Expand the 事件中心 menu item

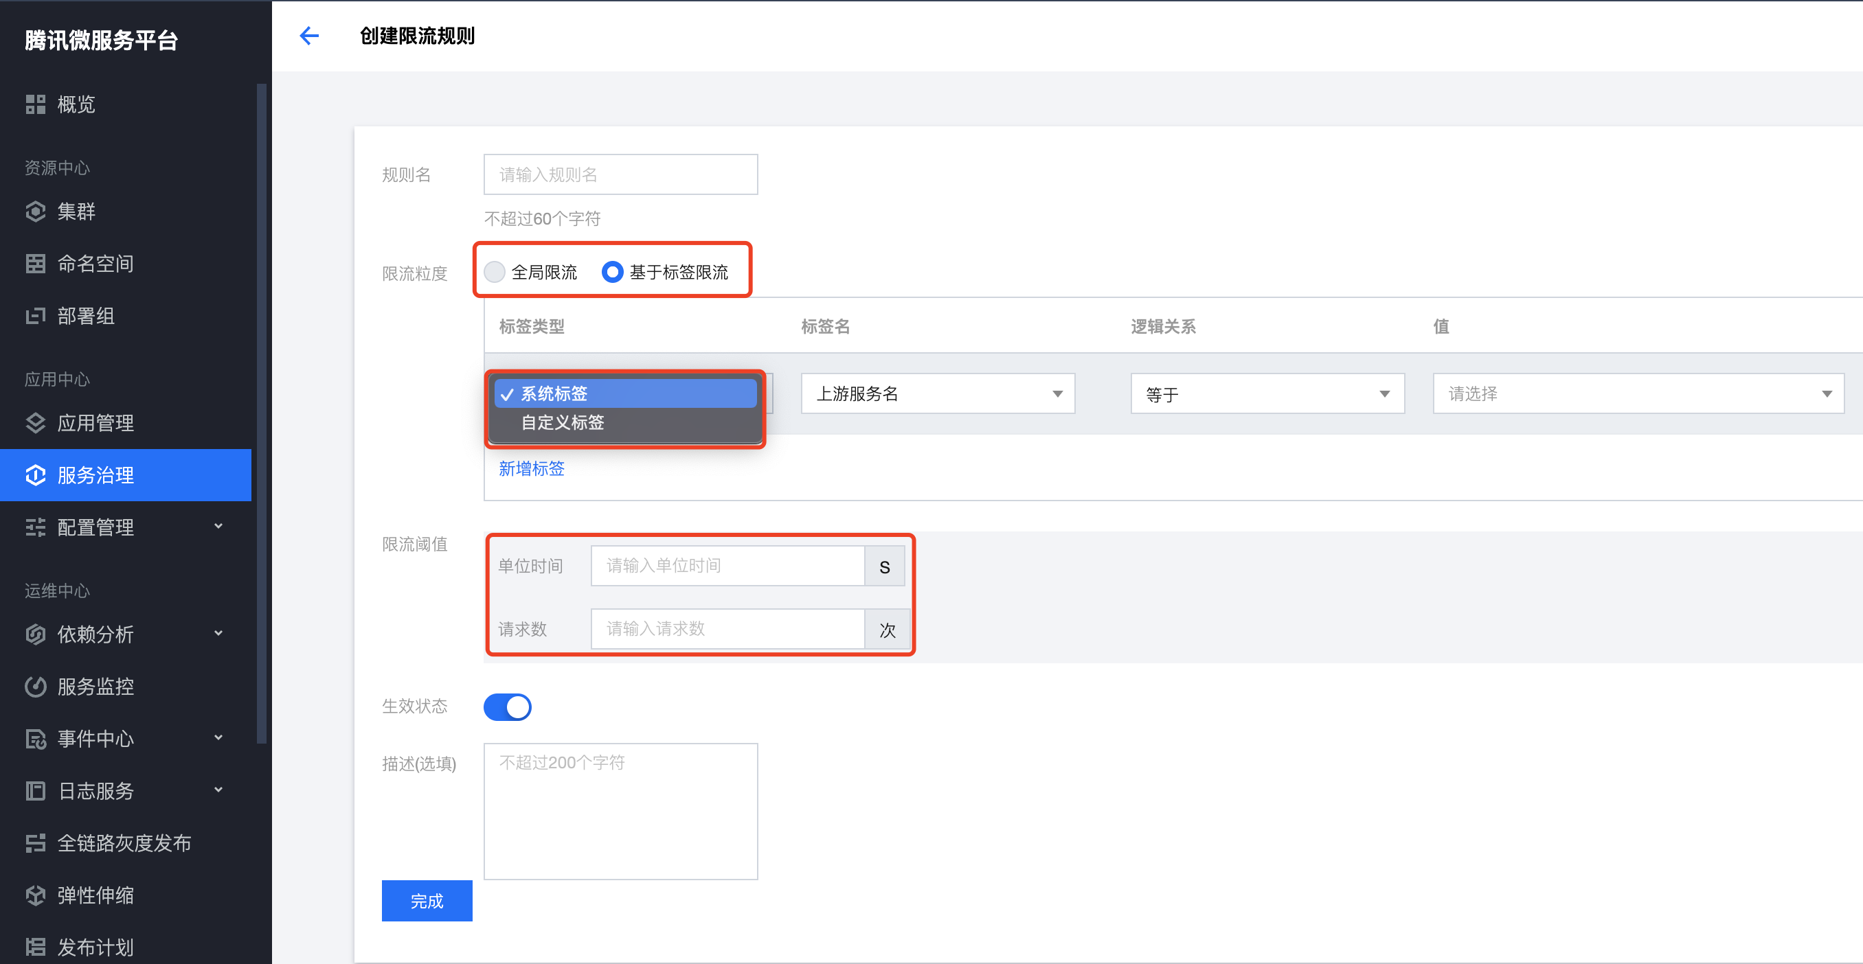pyautogui.click(x=96, y=739)
